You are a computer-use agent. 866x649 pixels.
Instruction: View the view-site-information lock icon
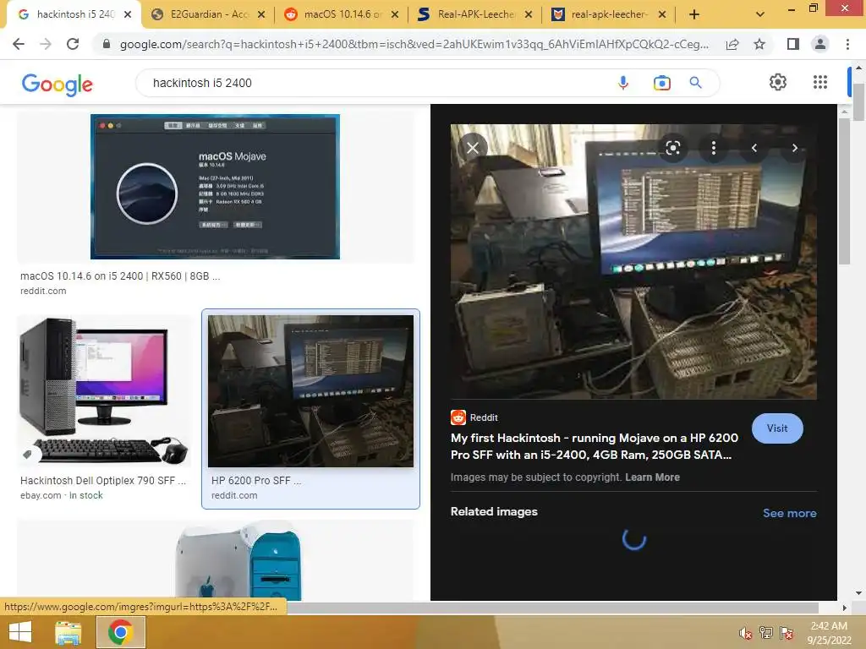point(107,44)
